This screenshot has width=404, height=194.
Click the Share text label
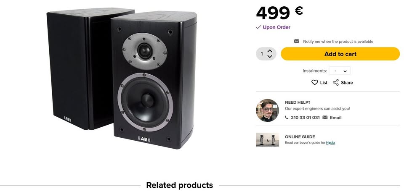click(347, 83)
